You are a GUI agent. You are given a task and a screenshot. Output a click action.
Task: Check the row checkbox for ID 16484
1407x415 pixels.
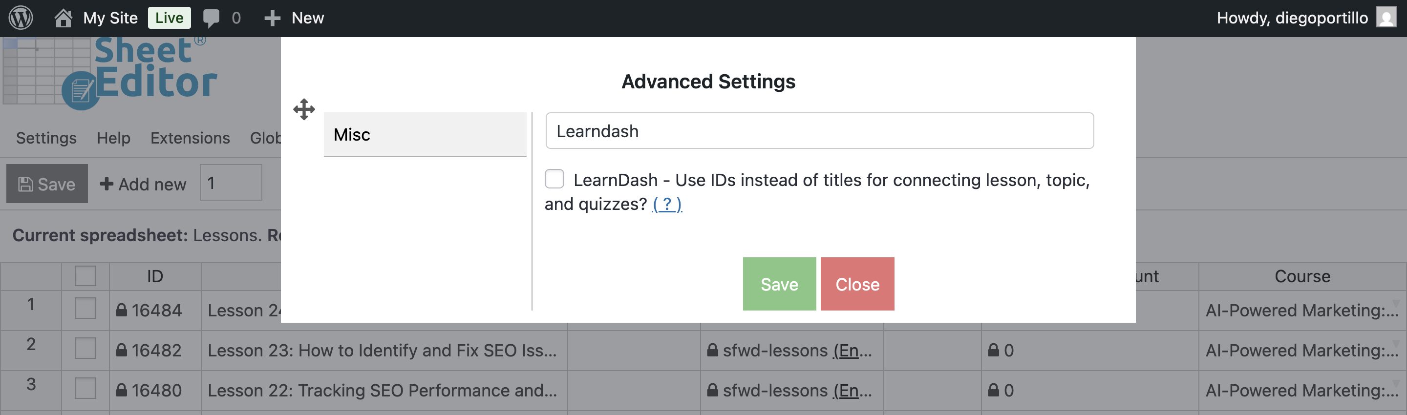(x=85, y=309)
